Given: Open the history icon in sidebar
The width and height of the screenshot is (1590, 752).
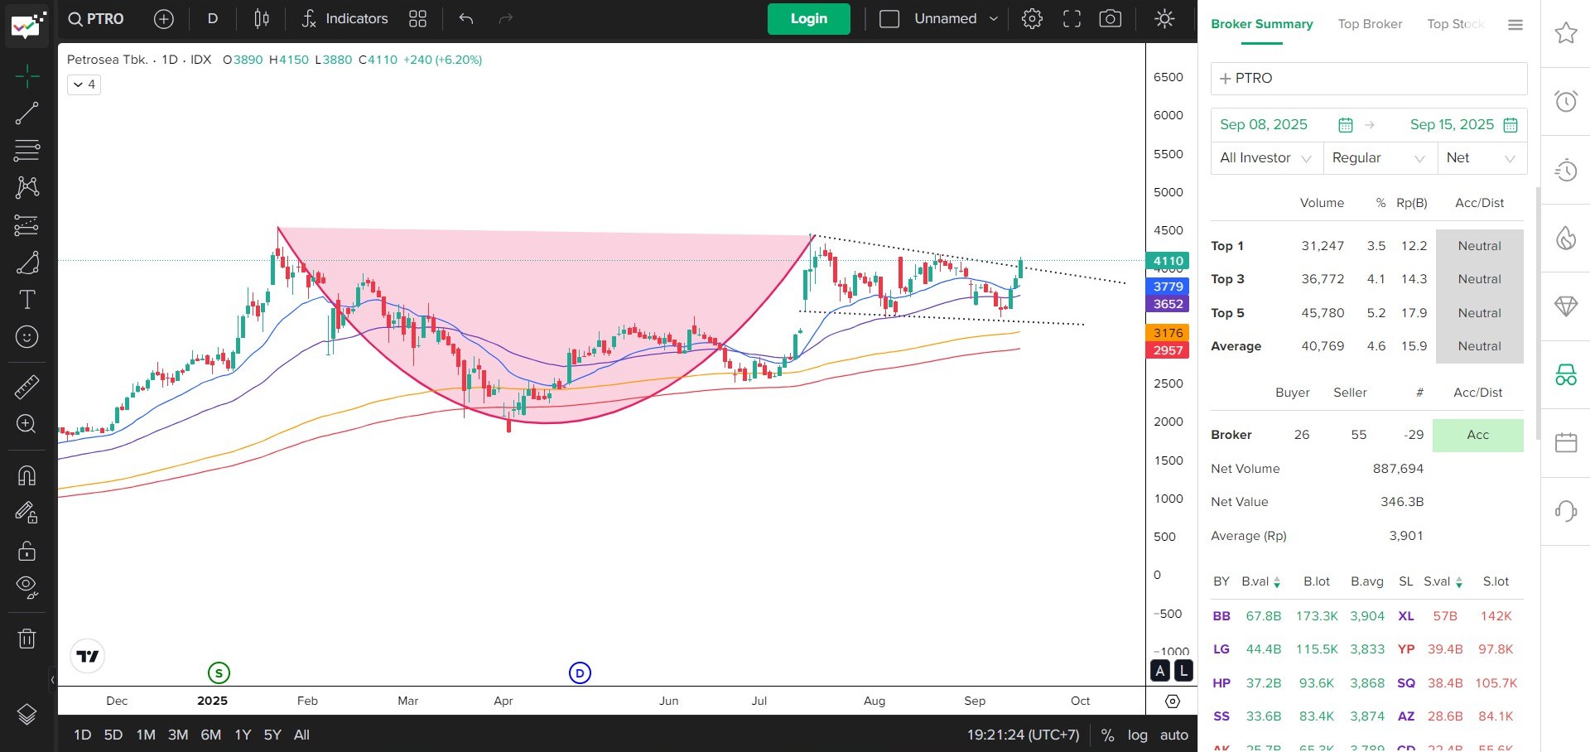Looking at the screenshot, I should pyautogui.click(x=1565, y=170).
